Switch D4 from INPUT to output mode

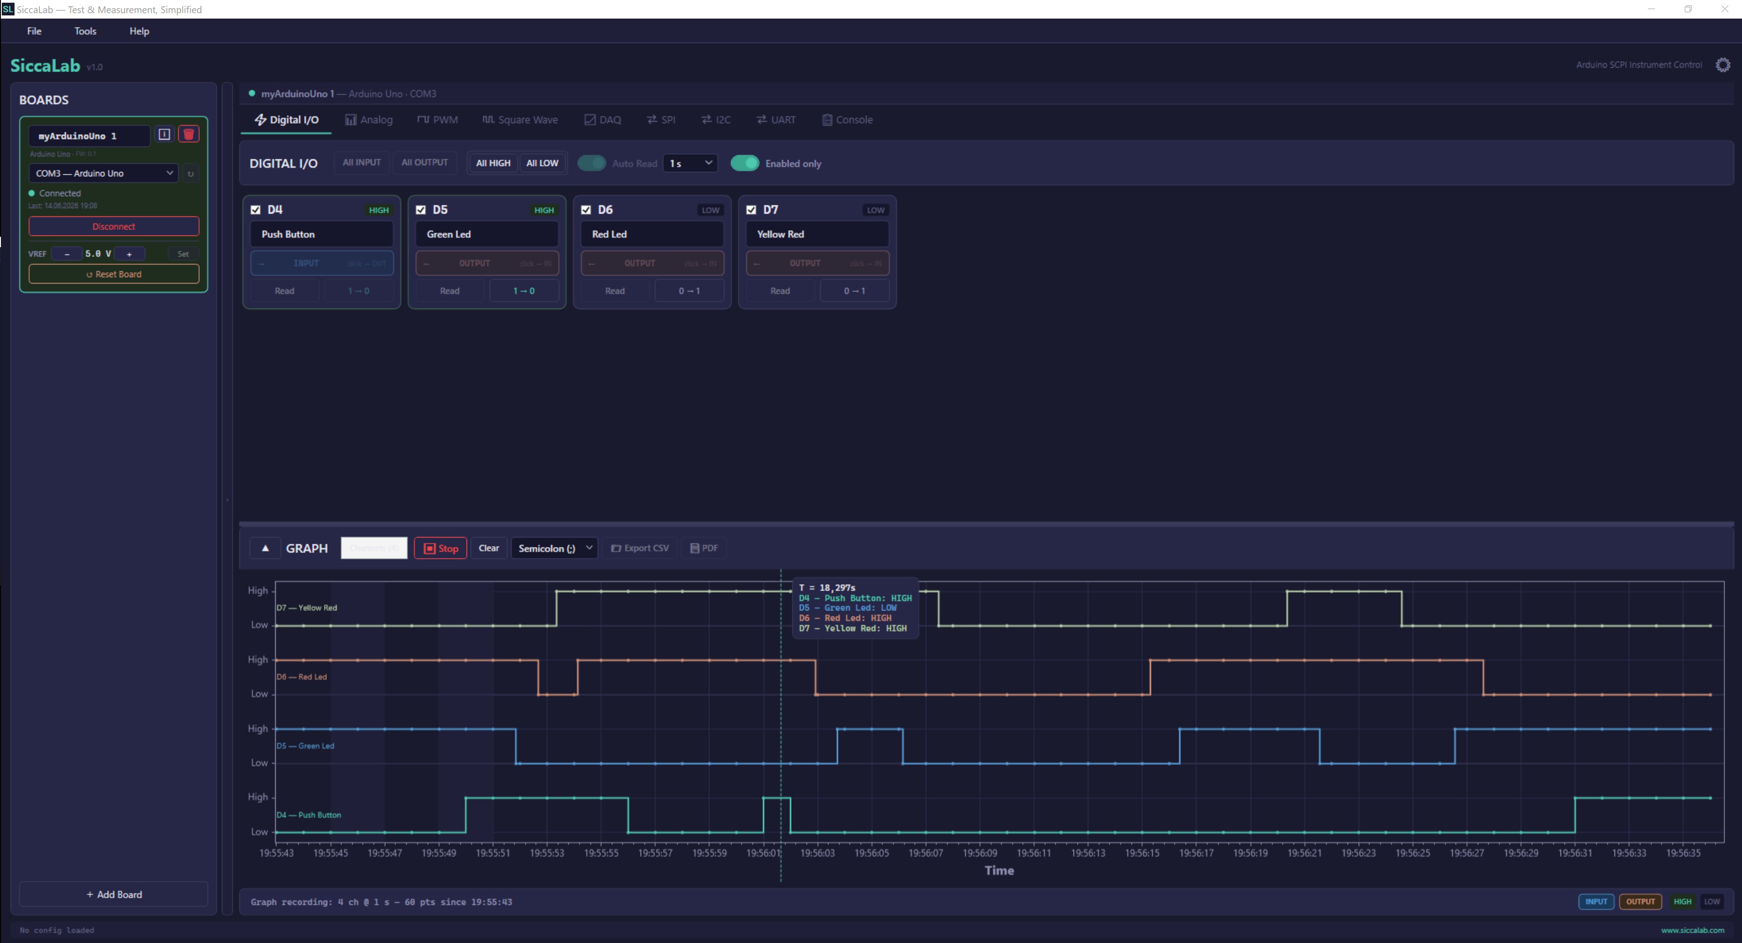pos(322,264)
